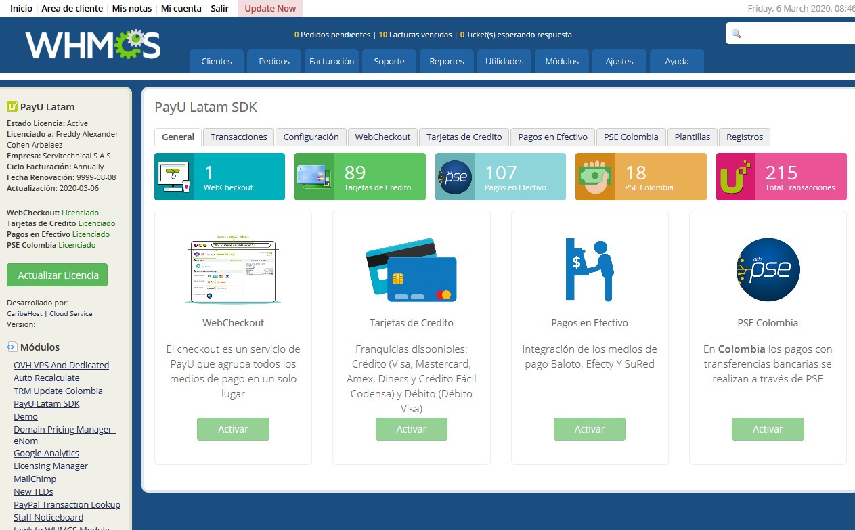Open the CaribeHost developer link
The image size is (855, 530).
pyautogui.click(x=25, y=313)
